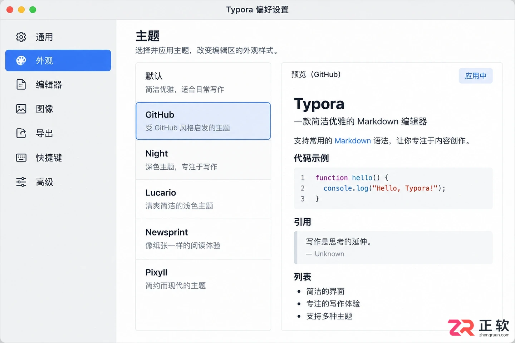This screenshot has height=343, width=515.
Task: Click the 预览（GitHub）label
Action: (x=316, y=74)
